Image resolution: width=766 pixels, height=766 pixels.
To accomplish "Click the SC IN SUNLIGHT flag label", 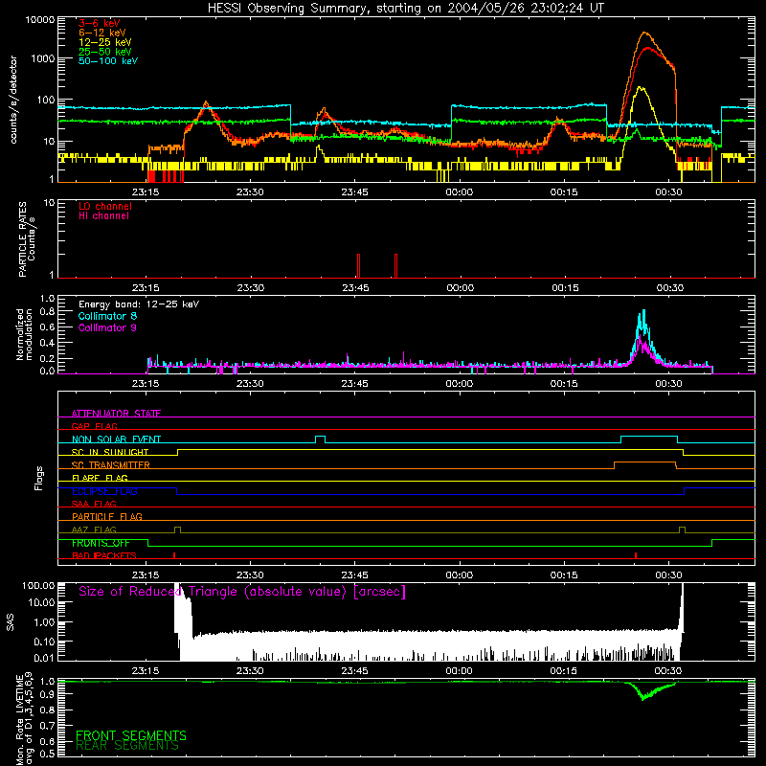I will [x=110, y=452].
